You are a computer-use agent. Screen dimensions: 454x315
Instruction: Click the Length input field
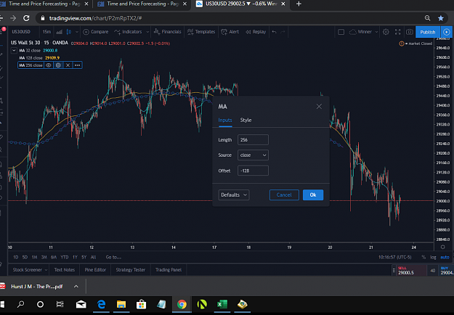(x=253, y=139)
